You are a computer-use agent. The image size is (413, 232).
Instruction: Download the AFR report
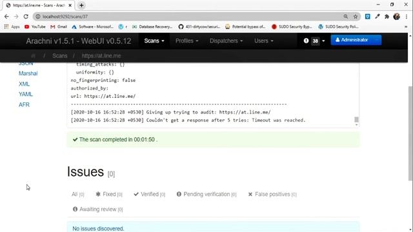coord(25,104)
